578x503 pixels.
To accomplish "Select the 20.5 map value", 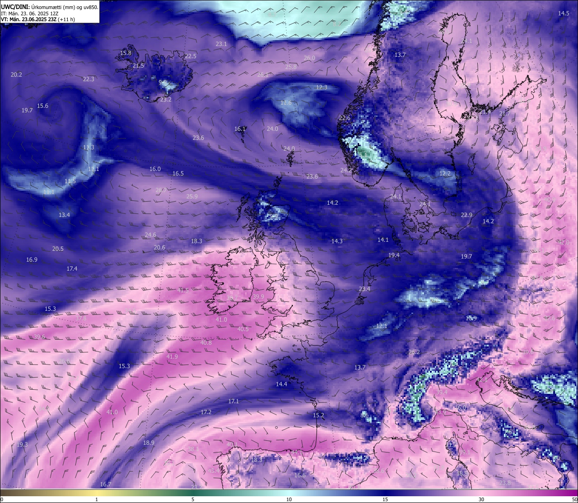I will pyautogui.click(x=58, y=249).
